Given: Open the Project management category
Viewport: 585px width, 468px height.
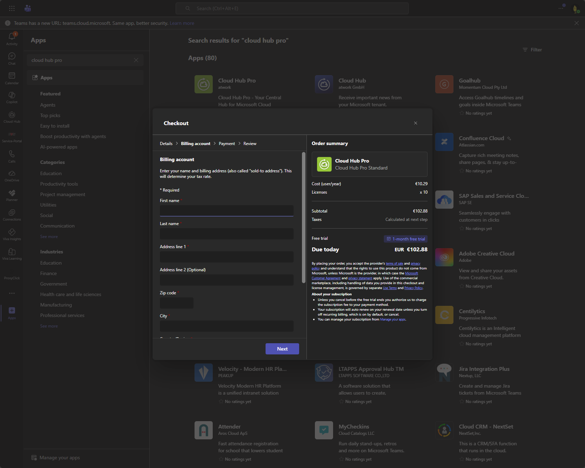Looking at the screenshot, I should pos(63,194).
